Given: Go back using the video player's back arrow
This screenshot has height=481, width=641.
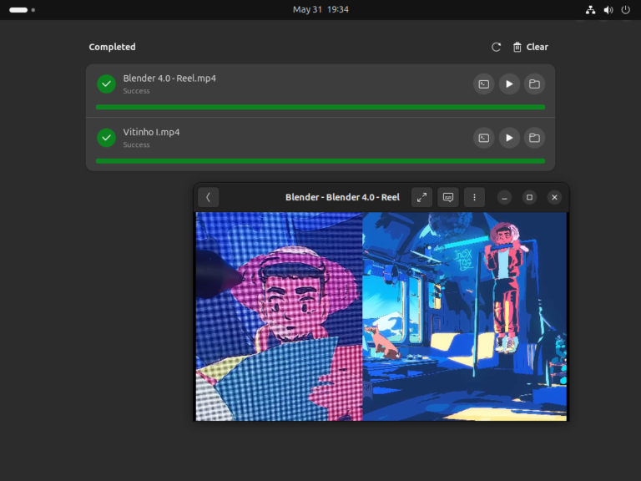Looking at the screenshot, I should [x=208, y=198].
